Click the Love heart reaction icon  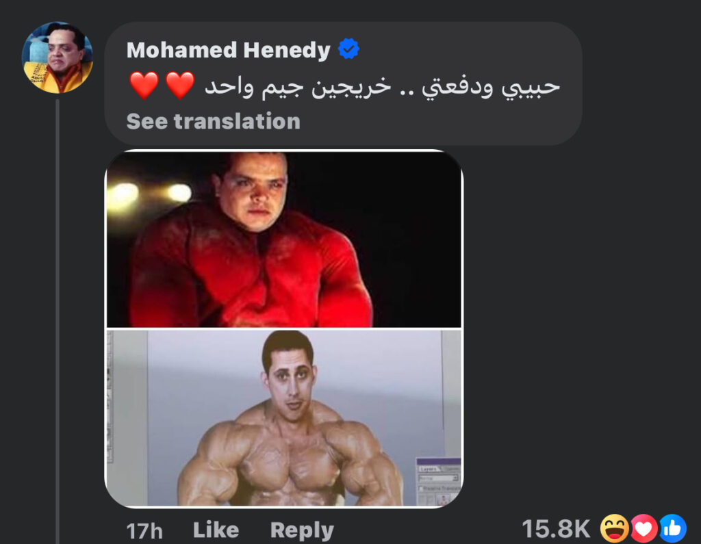click(x=643, y=528)
